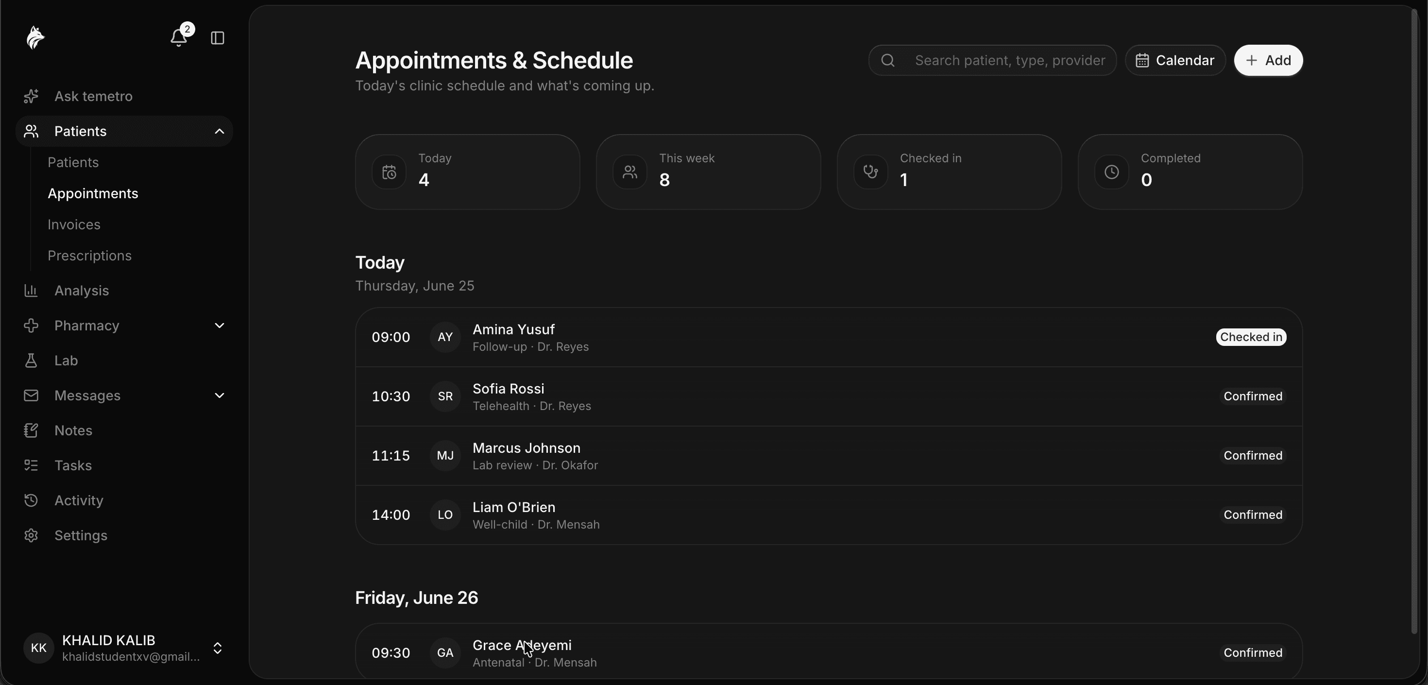Open the Settings page
This screenshot has width=1428, height=685.
124,535
